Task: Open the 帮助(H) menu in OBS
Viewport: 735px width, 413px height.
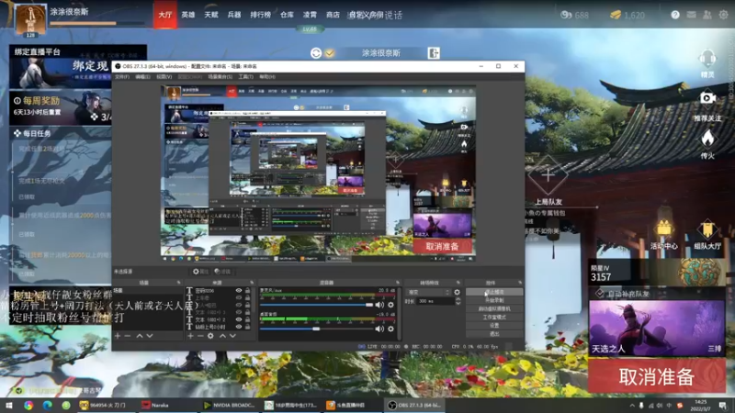Action: pyautogui.click(x=267, y=76)
